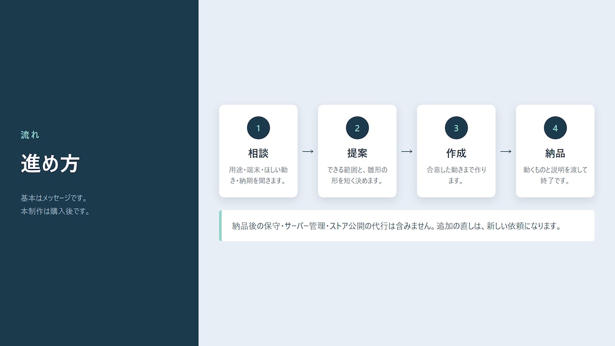
Task: Select the 納品 card heading
Action: tap(555, 153)
